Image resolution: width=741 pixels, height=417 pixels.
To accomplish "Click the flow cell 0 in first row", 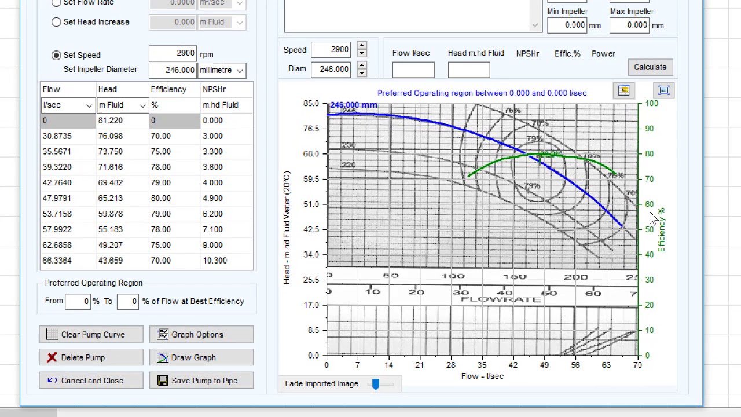I will coord(68,120).
